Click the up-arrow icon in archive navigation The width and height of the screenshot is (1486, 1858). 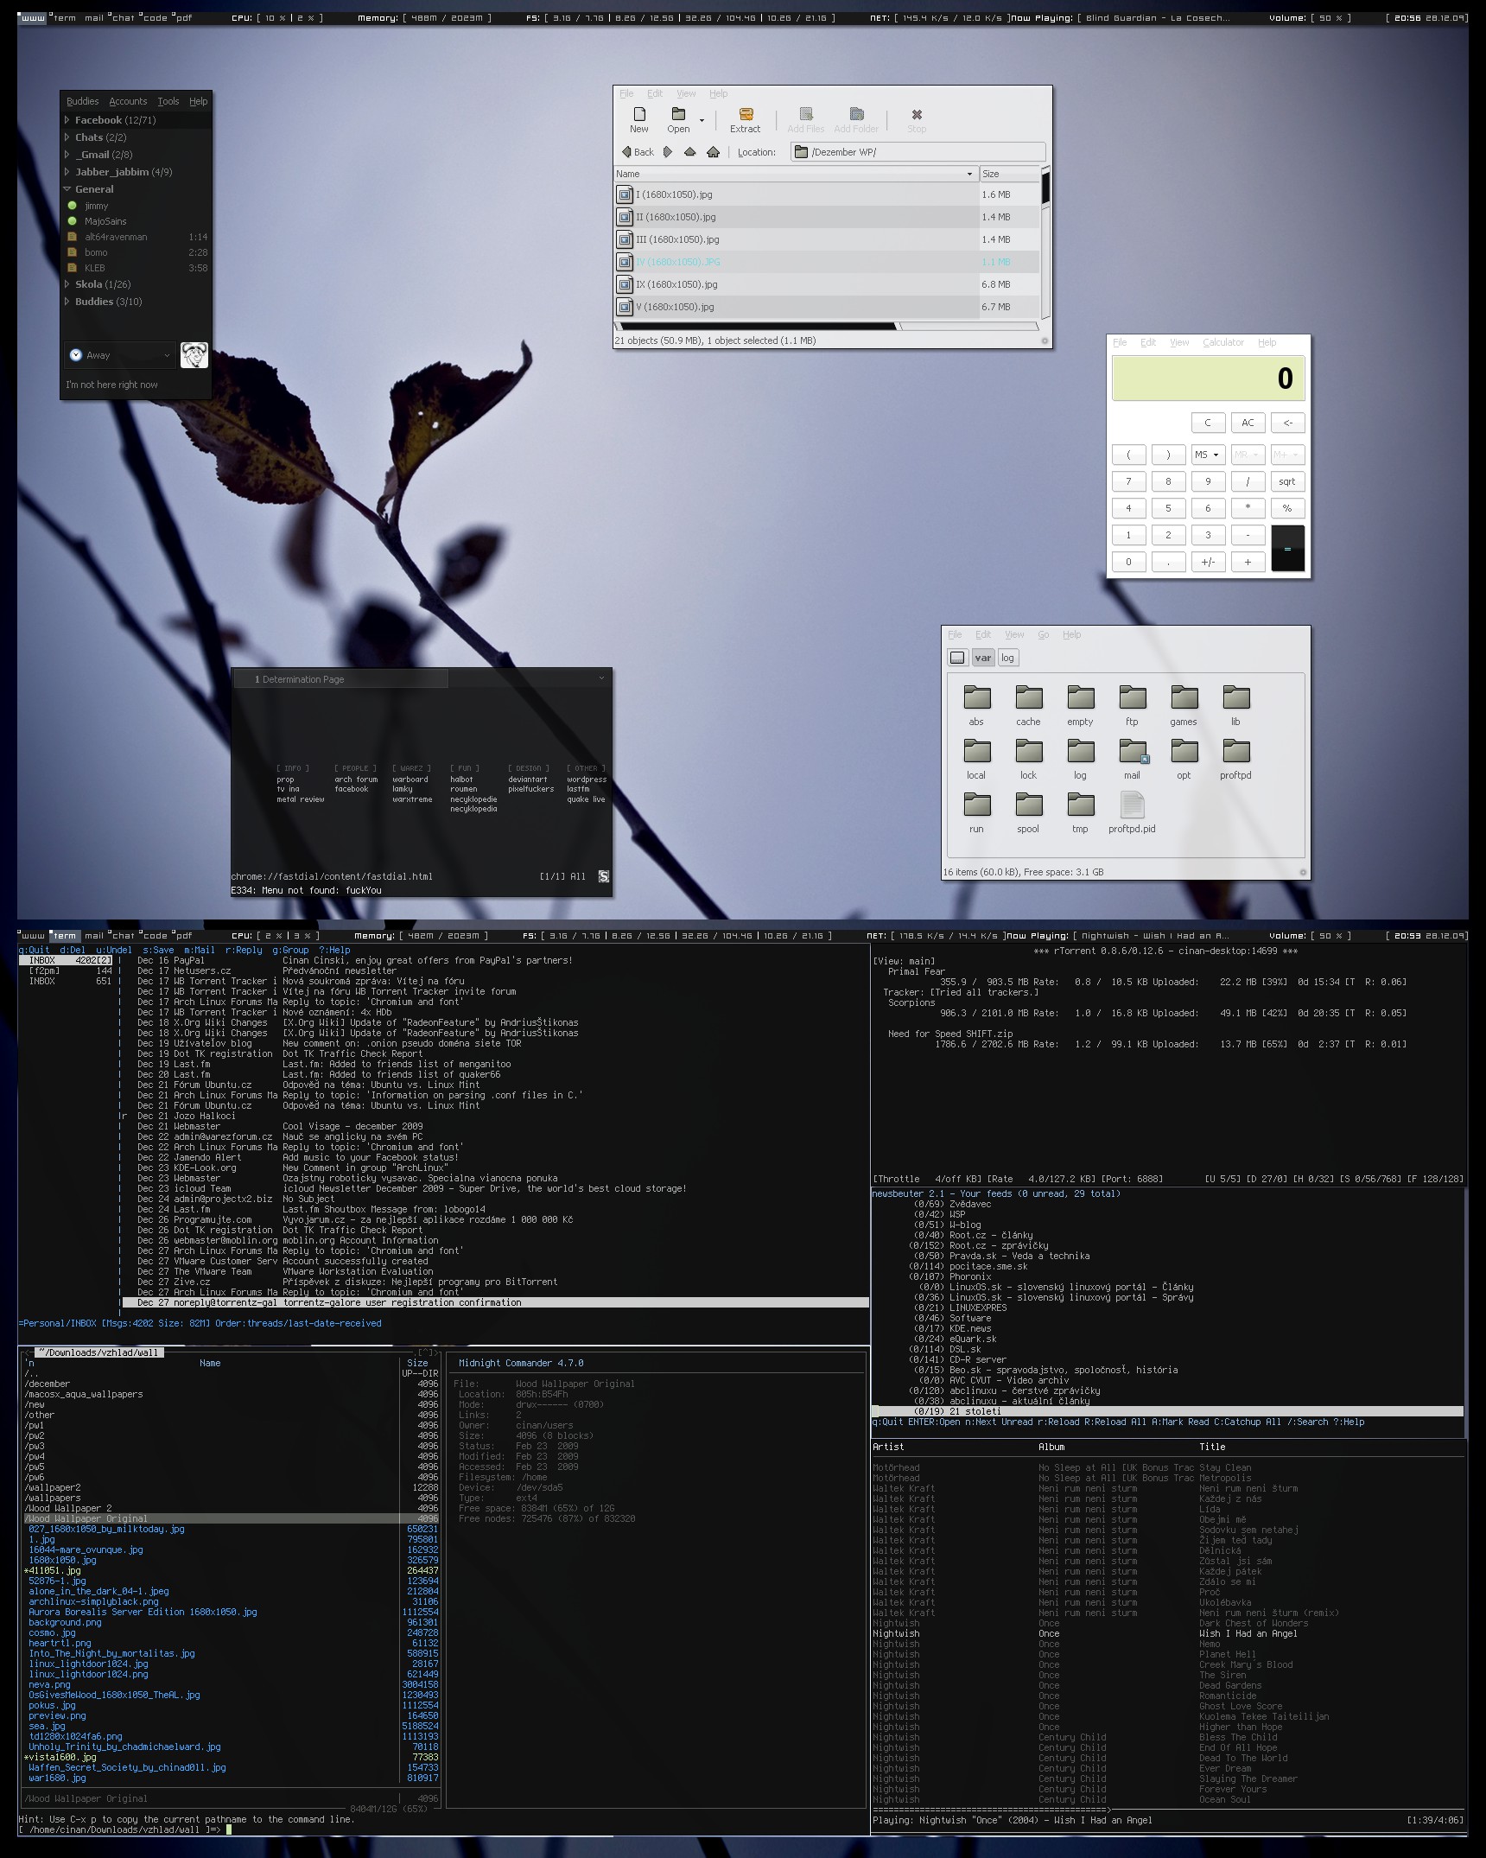point(689,152)
